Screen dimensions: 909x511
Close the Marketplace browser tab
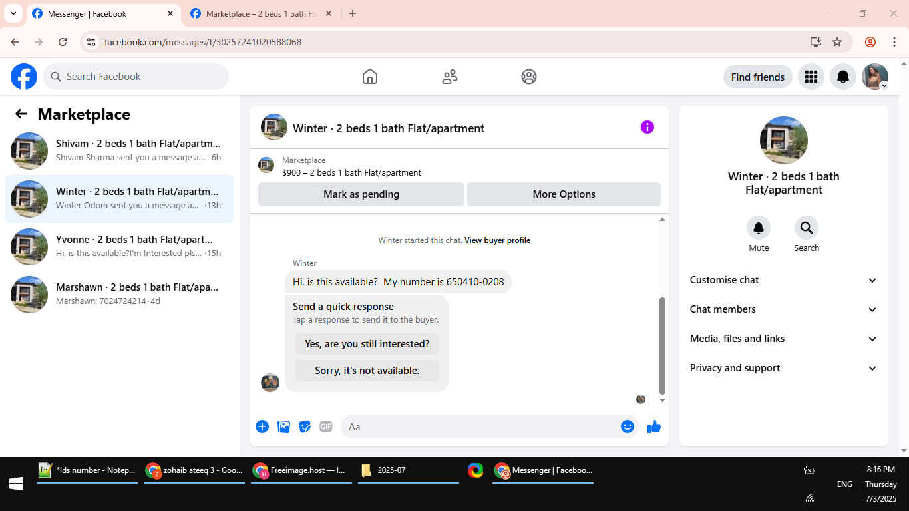pos(328,13)
